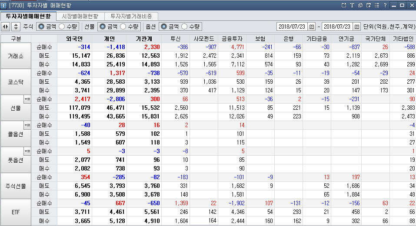This screenshot has height=226, width=416.
Task: Click the start date input field
Action: [292, 26]
